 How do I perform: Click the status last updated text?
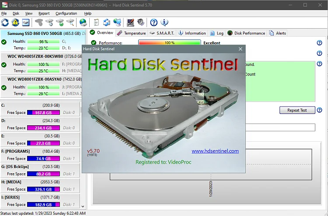pos(43,213)
